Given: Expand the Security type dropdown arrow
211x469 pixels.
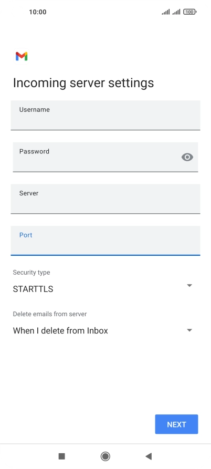Looking at the screenshot, I should 189,286.
